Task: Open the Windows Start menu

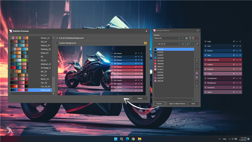Action: click(x=116, y=139)
